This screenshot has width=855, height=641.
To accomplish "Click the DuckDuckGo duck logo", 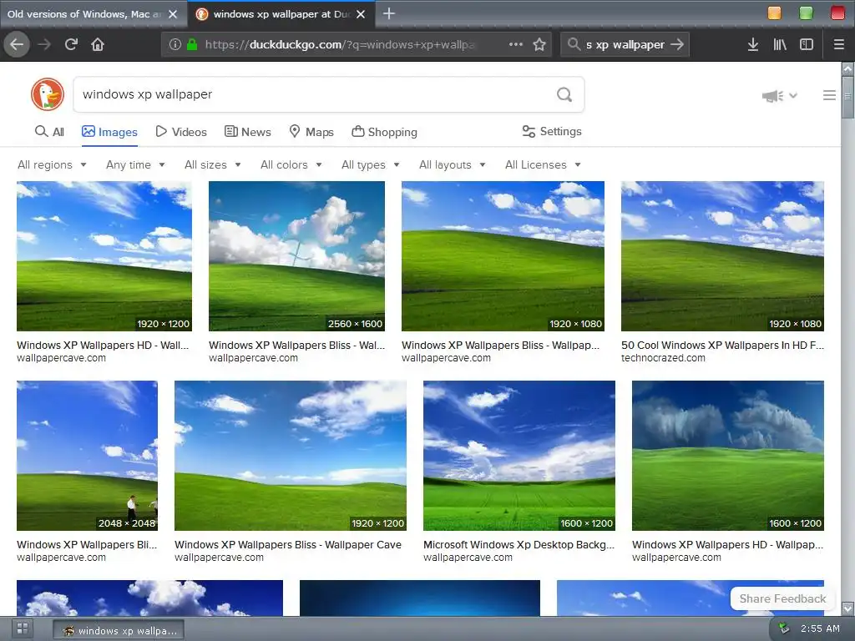I will pyautogui.click(x=48, y=94).
